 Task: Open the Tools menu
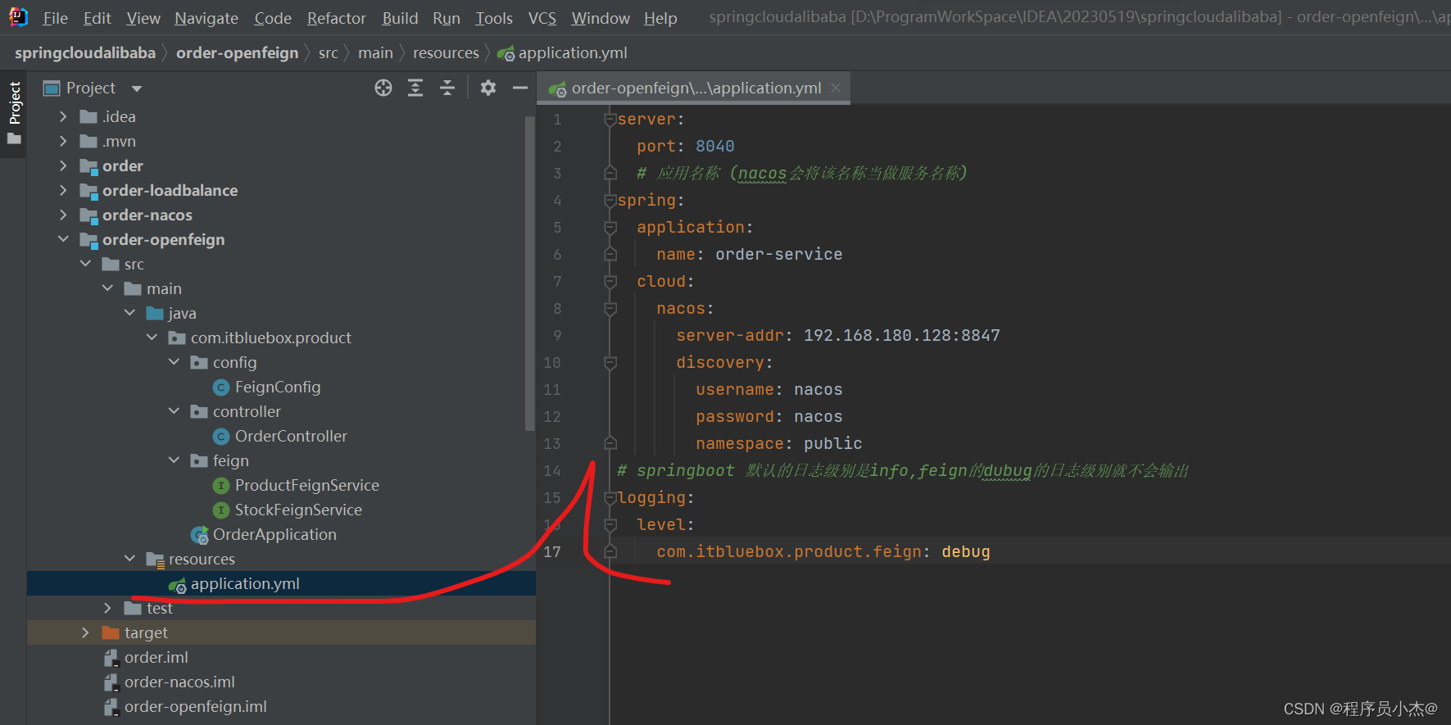click(494, 18)
